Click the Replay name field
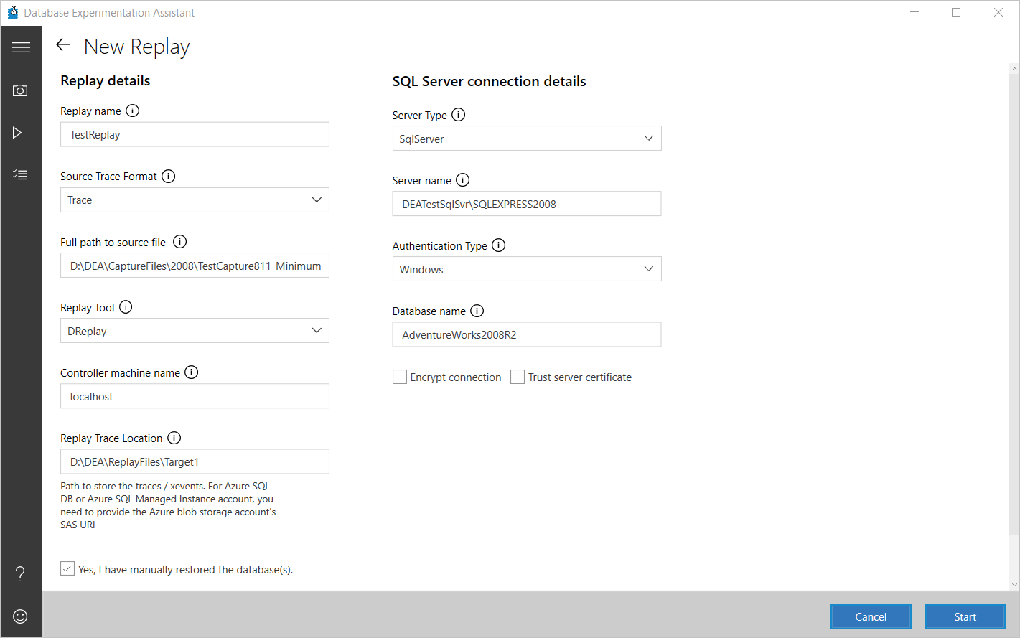 [195, 135]
